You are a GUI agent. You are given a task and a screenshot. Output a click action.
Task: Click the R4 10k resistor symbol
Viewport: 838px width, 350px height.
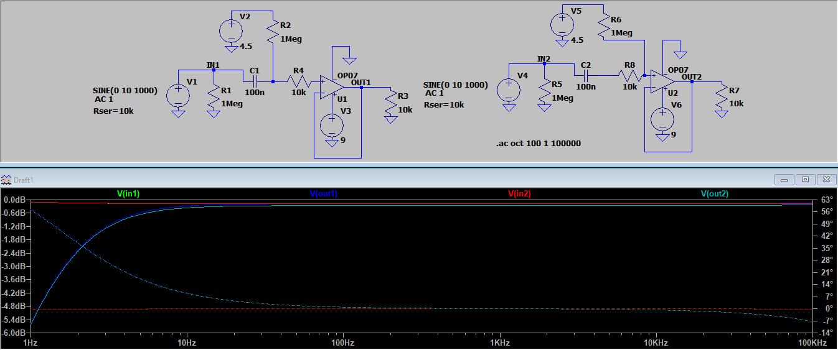pyautogui.click(x=298, y=81)
